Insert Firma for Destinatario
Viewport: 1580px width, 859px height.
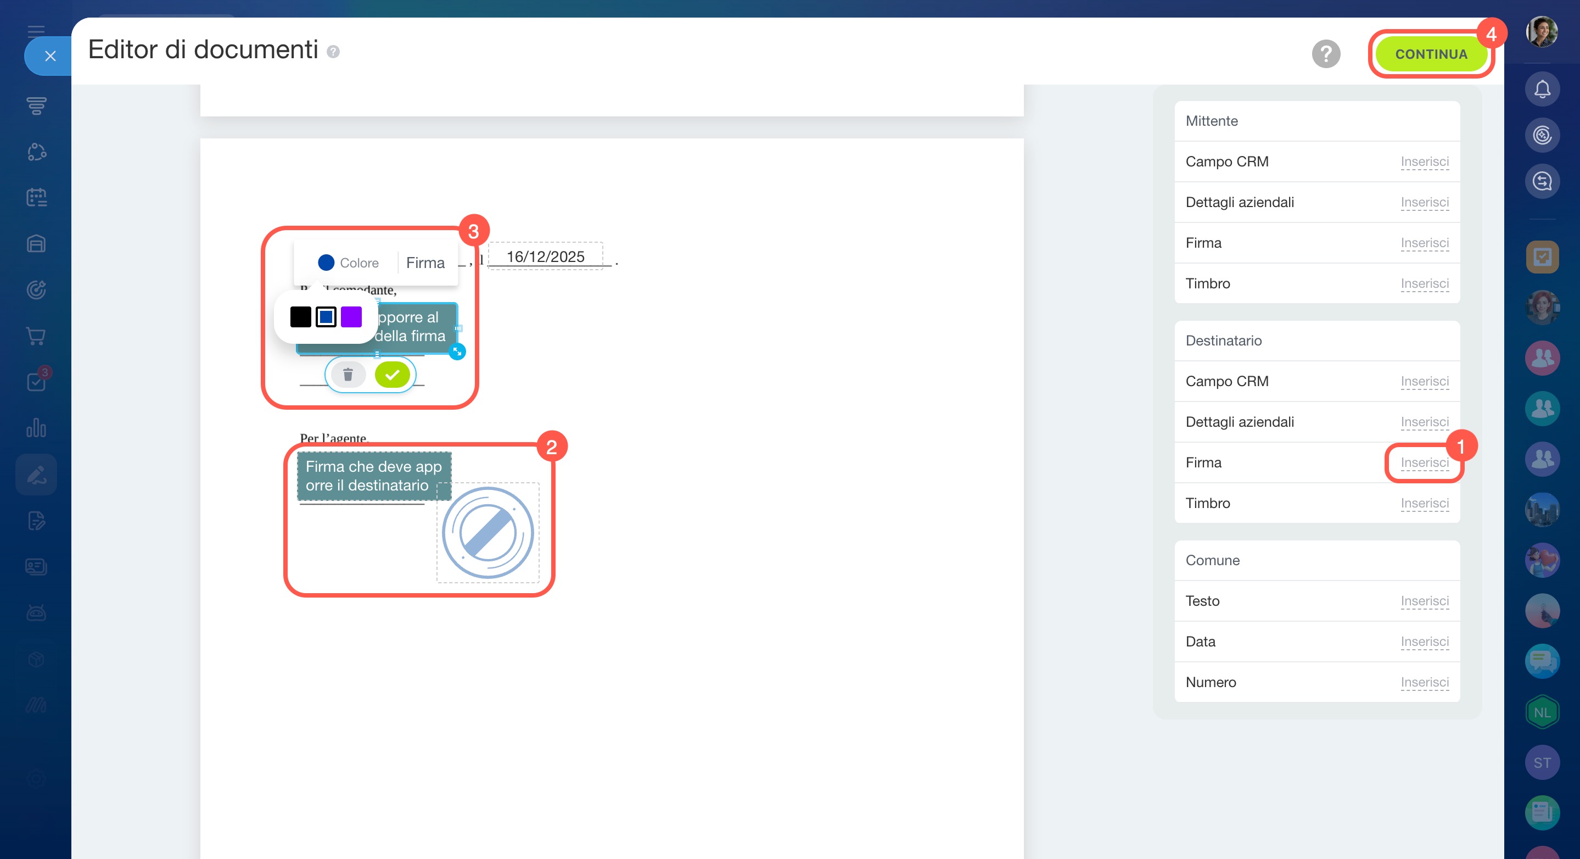[x=1424, y=462]
